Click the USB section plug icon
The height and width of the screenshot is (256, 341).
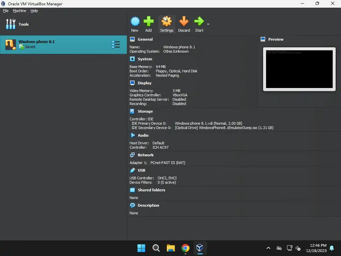pyautogui.click(x=132, y=170)
